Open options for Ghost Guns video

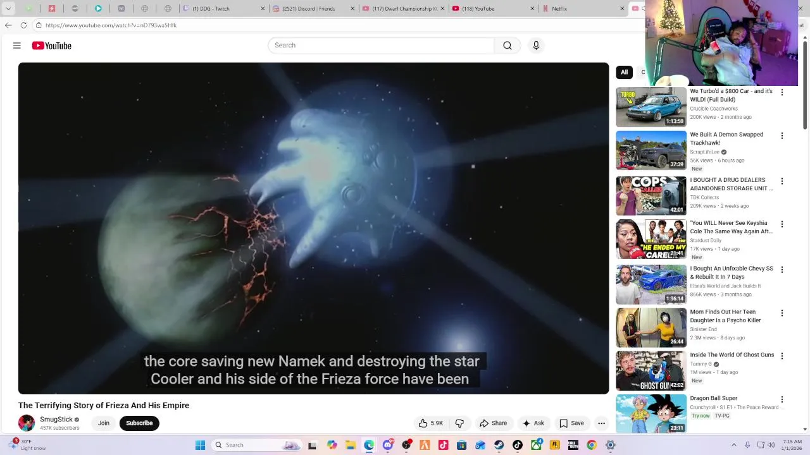click(x=782, y=356)
